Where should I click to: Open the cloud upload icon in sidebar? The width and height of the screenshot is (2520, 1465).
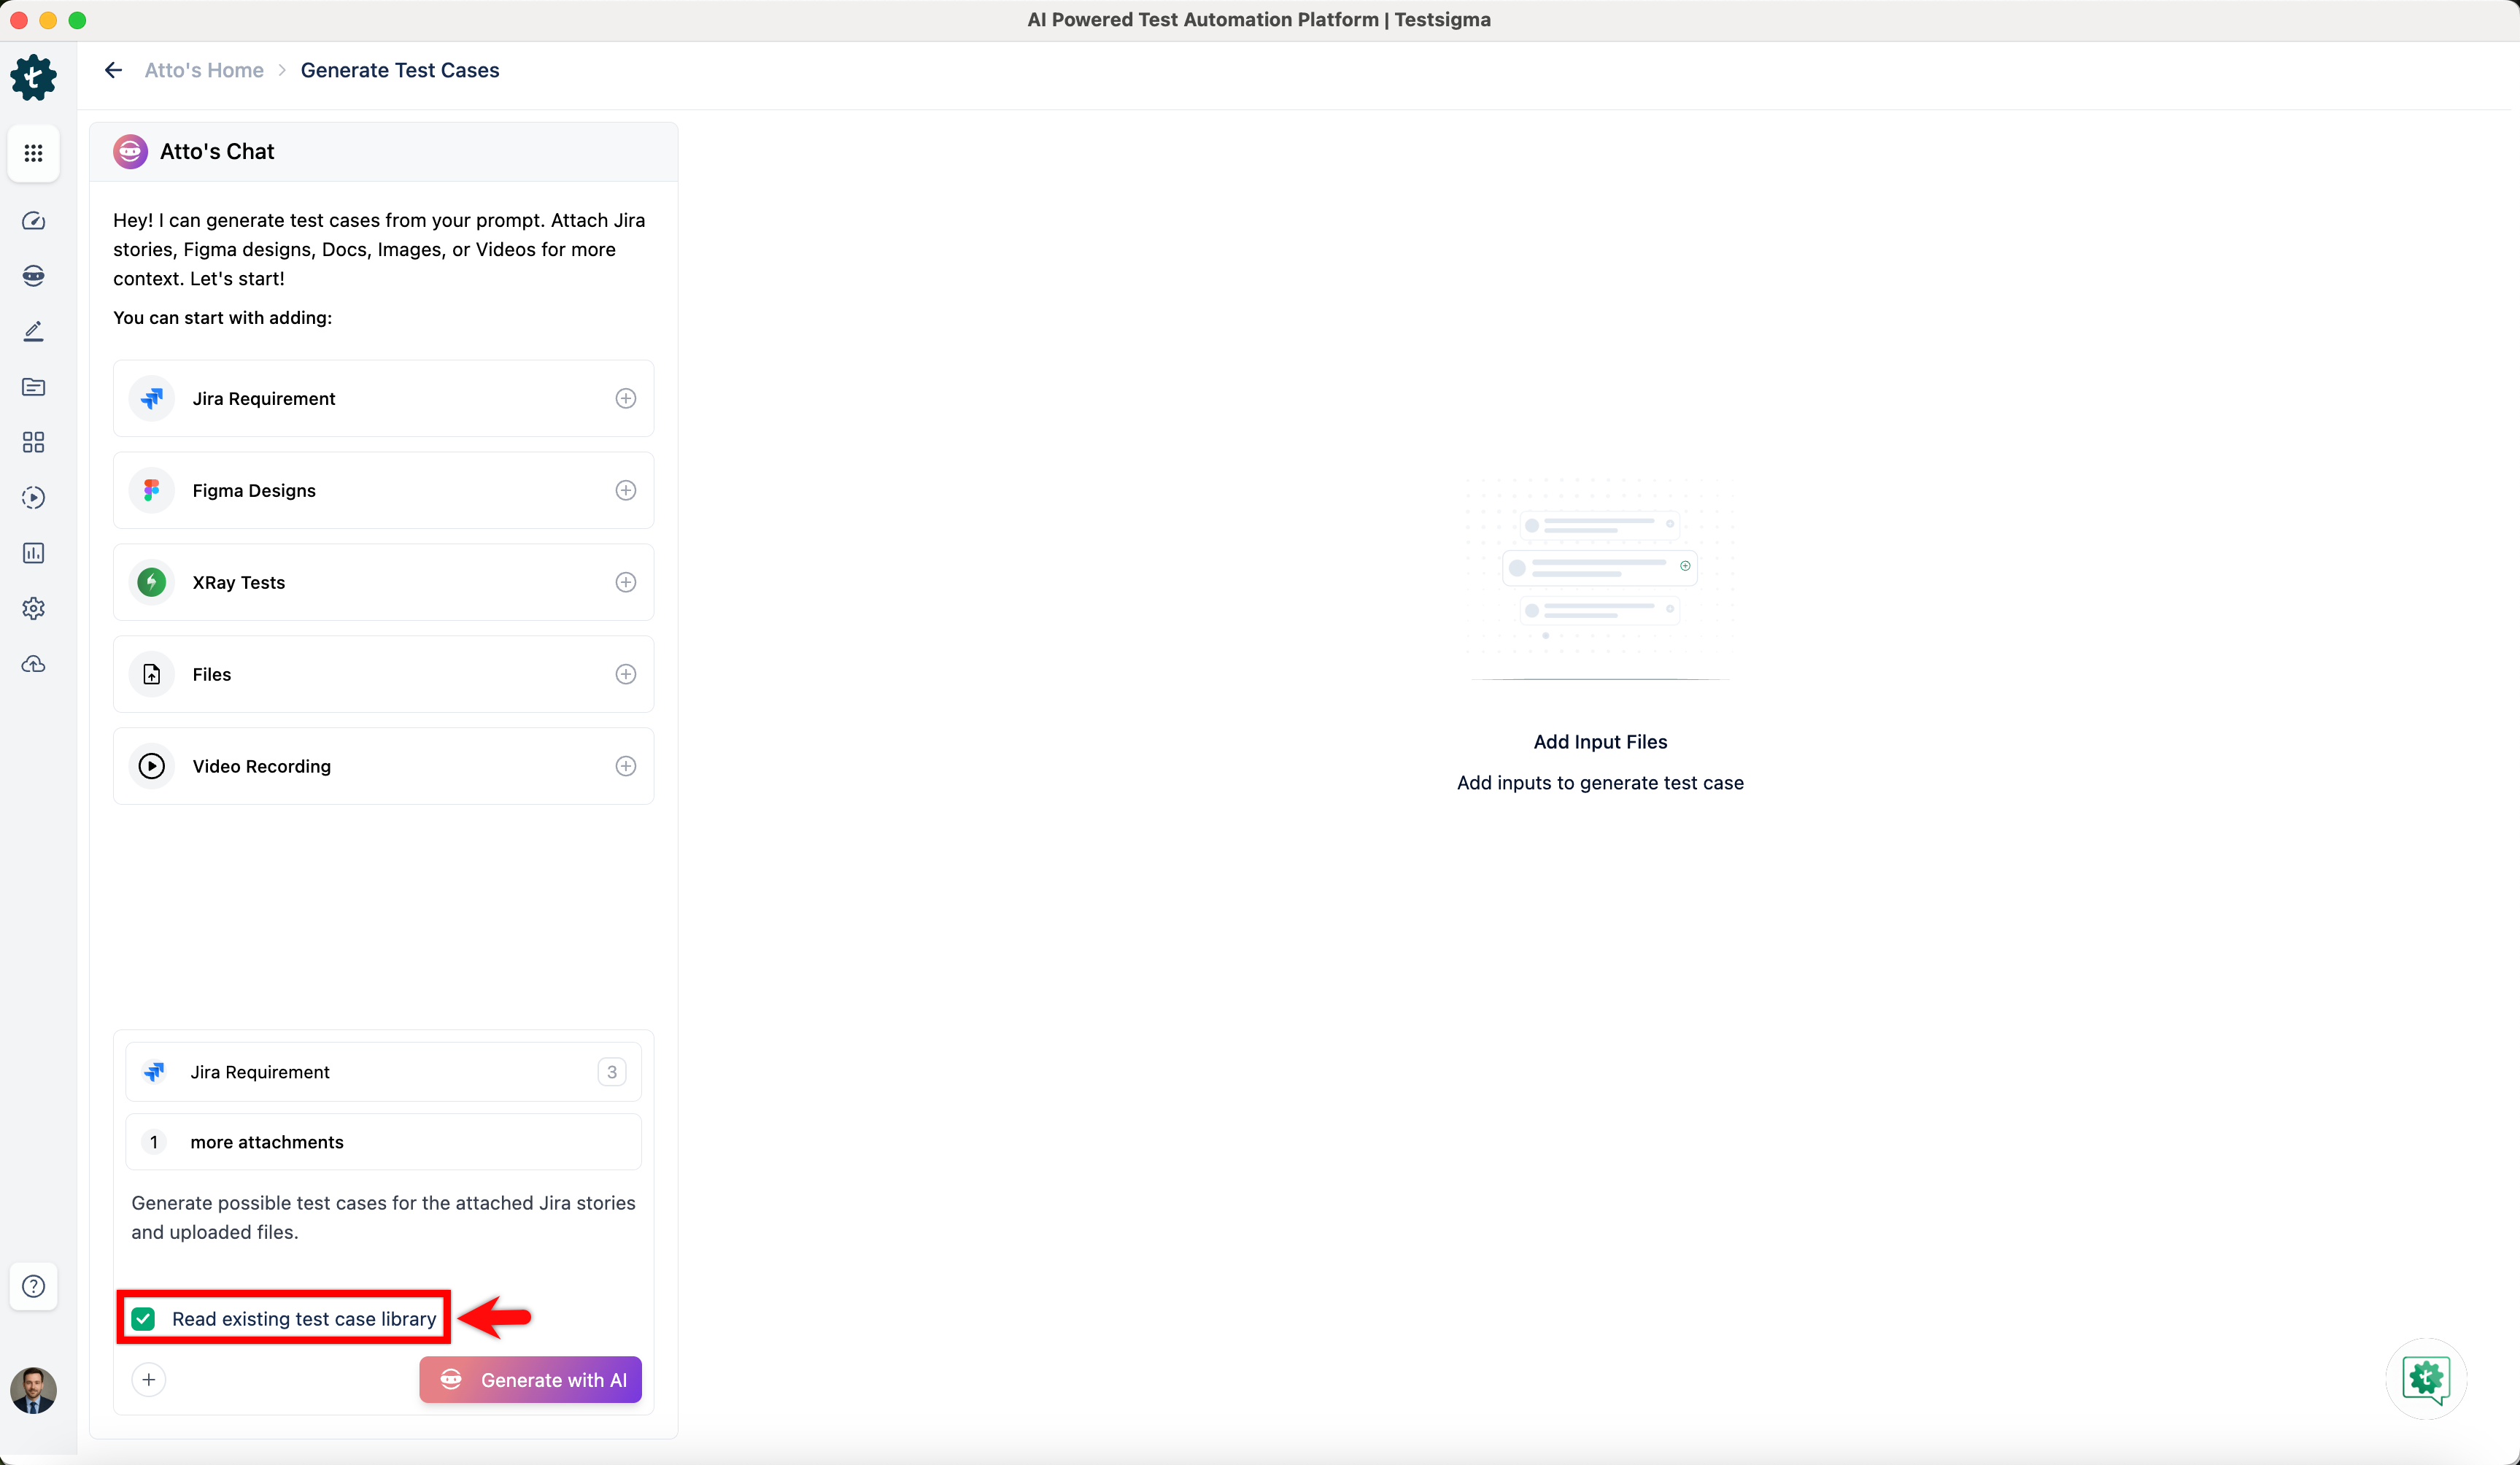[33, 663]
